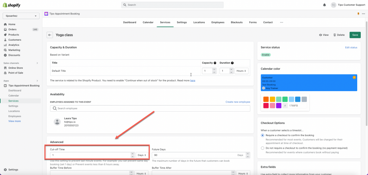Click the Shopify logo
The image size is (368, 175).
coord(11,5)
